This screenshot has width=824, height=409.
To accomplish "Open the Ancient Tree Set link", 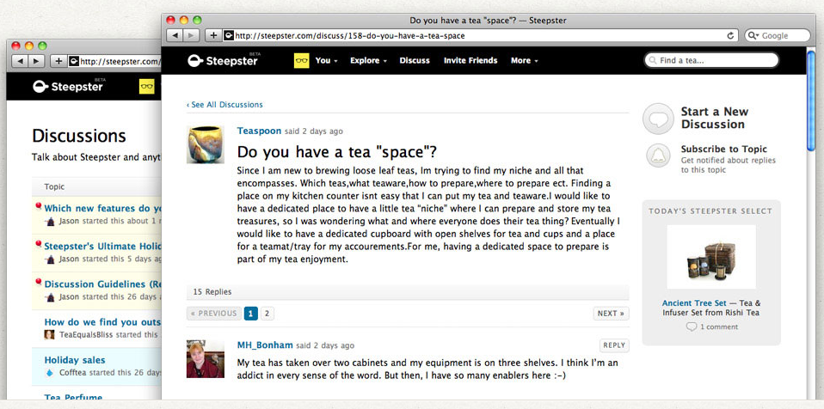I will (693, 303).
